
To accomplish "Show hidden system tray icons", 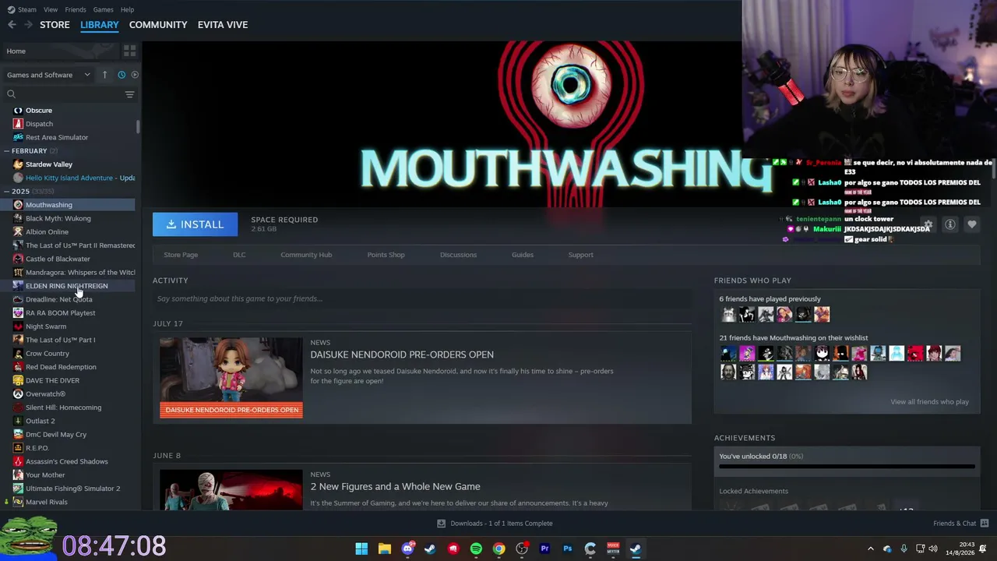I will (x=871, y=549).
